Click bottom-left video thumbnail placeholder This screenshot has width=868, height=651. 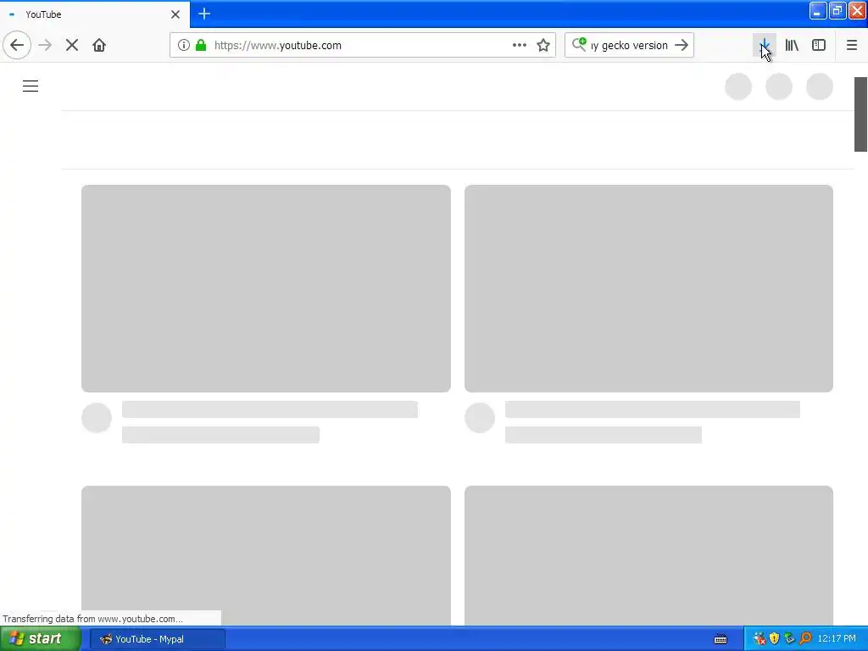[265, 555]
